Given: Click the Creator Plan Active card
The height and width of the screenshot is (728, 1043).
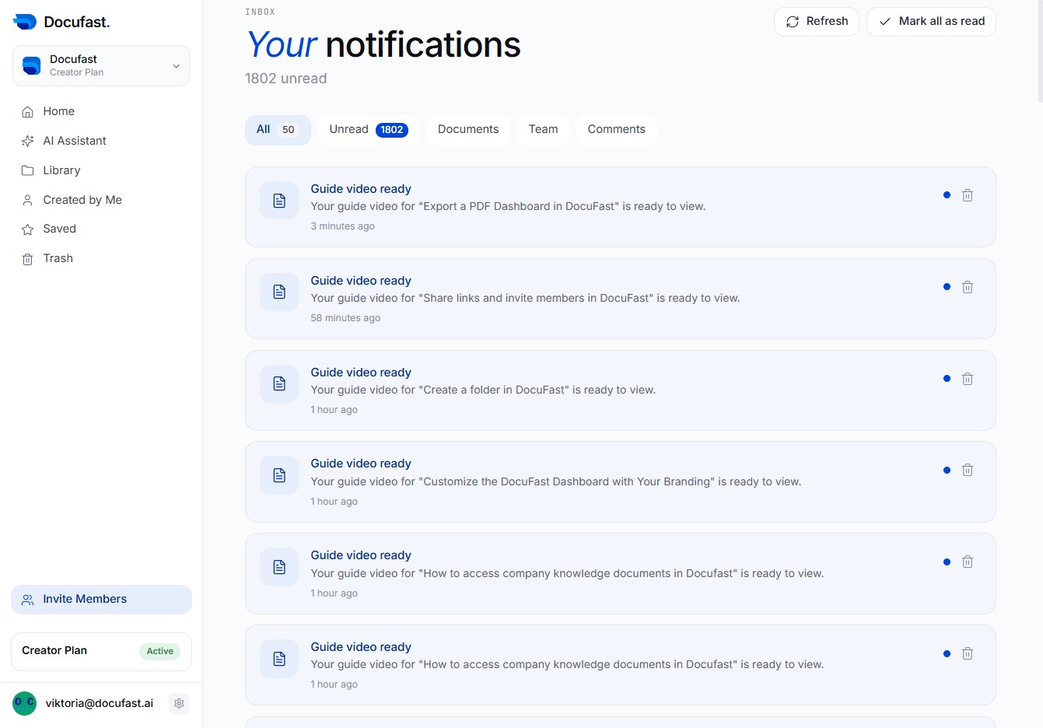Looking at the screenshot, I should [x=101, y=651].
